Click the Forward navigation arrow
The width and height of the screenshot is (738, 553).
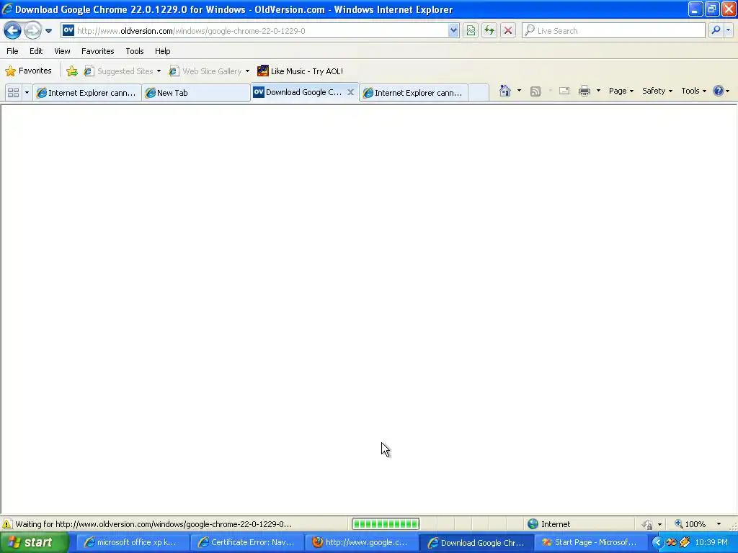32,31
